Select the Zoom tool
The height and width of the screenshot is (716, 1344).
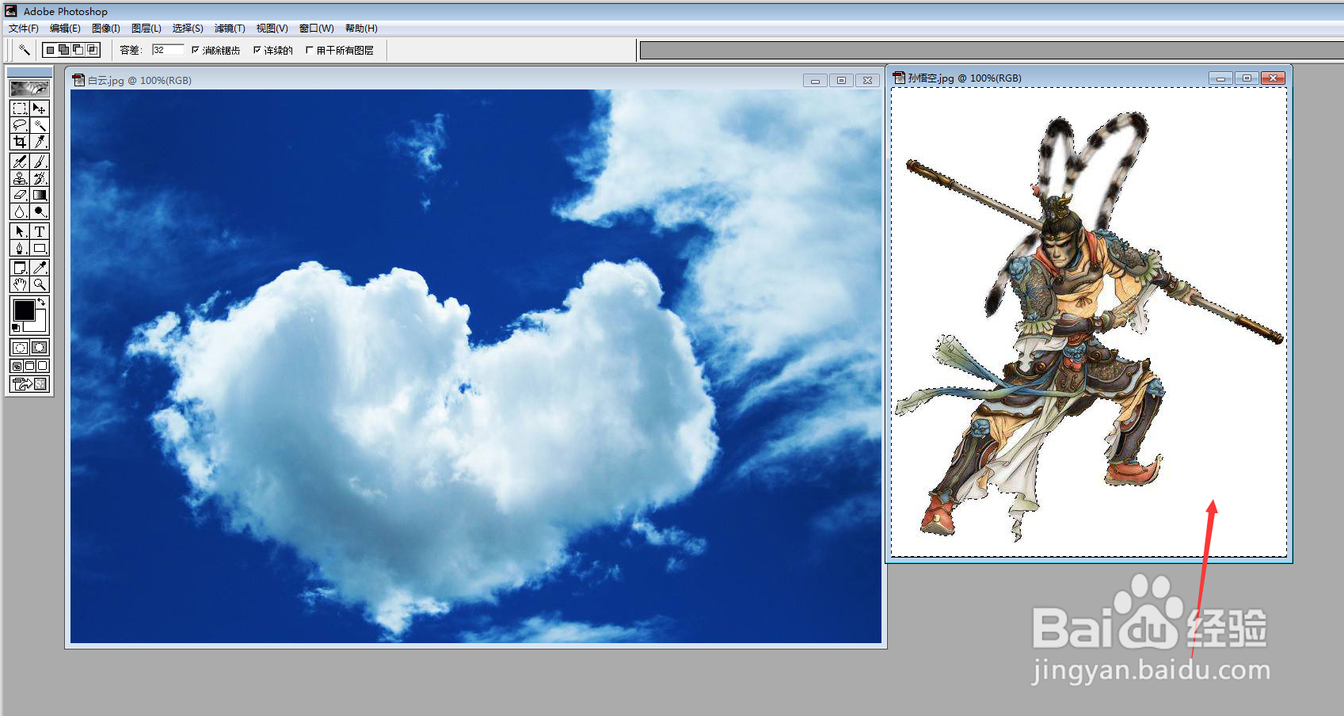click(39, 284)
